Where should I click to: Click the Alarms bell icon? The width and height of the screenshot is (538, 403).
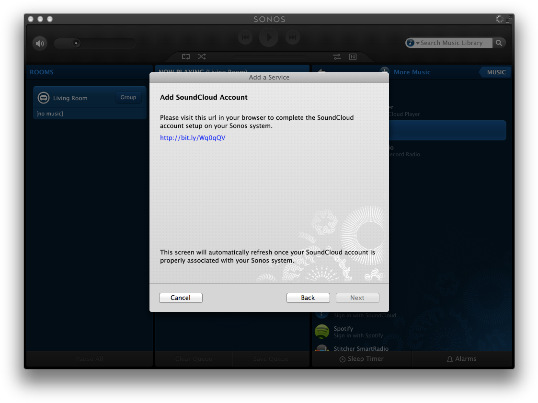[450, 359]
